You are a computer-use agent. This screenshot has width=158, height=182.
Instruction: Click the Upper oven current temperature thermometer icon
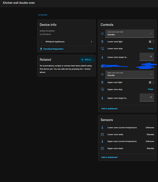pos(102,142)
